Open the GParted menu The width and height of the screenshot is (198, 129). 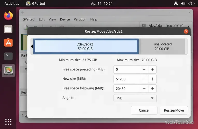29,19
